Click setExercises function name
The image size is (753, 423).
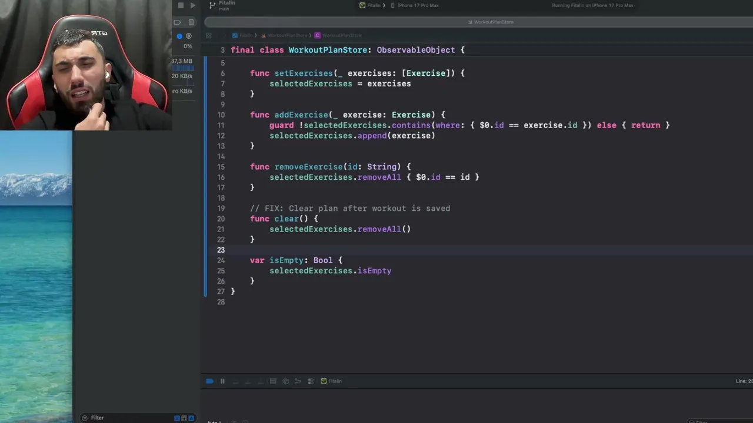tap(304, 73)
